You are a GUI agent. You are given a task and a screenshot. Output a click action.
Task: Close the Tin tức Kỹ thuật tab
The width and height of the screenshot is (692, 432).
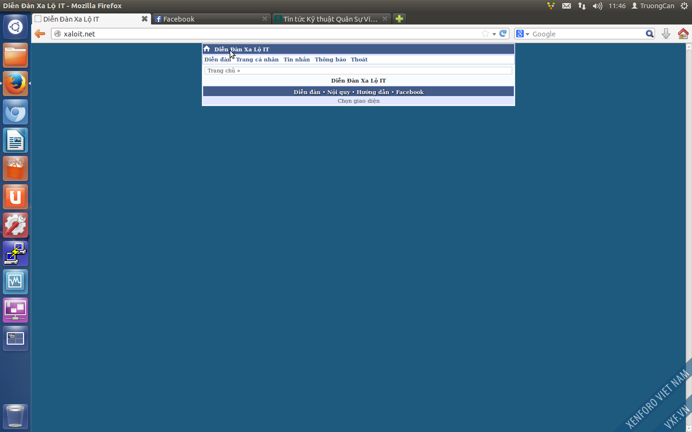pyautogui.click(x=384, y=19)
